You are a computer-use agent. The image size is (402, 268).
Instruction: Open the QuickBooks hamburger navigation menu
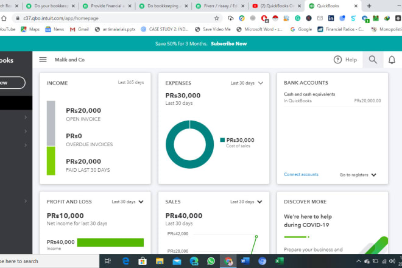tap(43, 60)
